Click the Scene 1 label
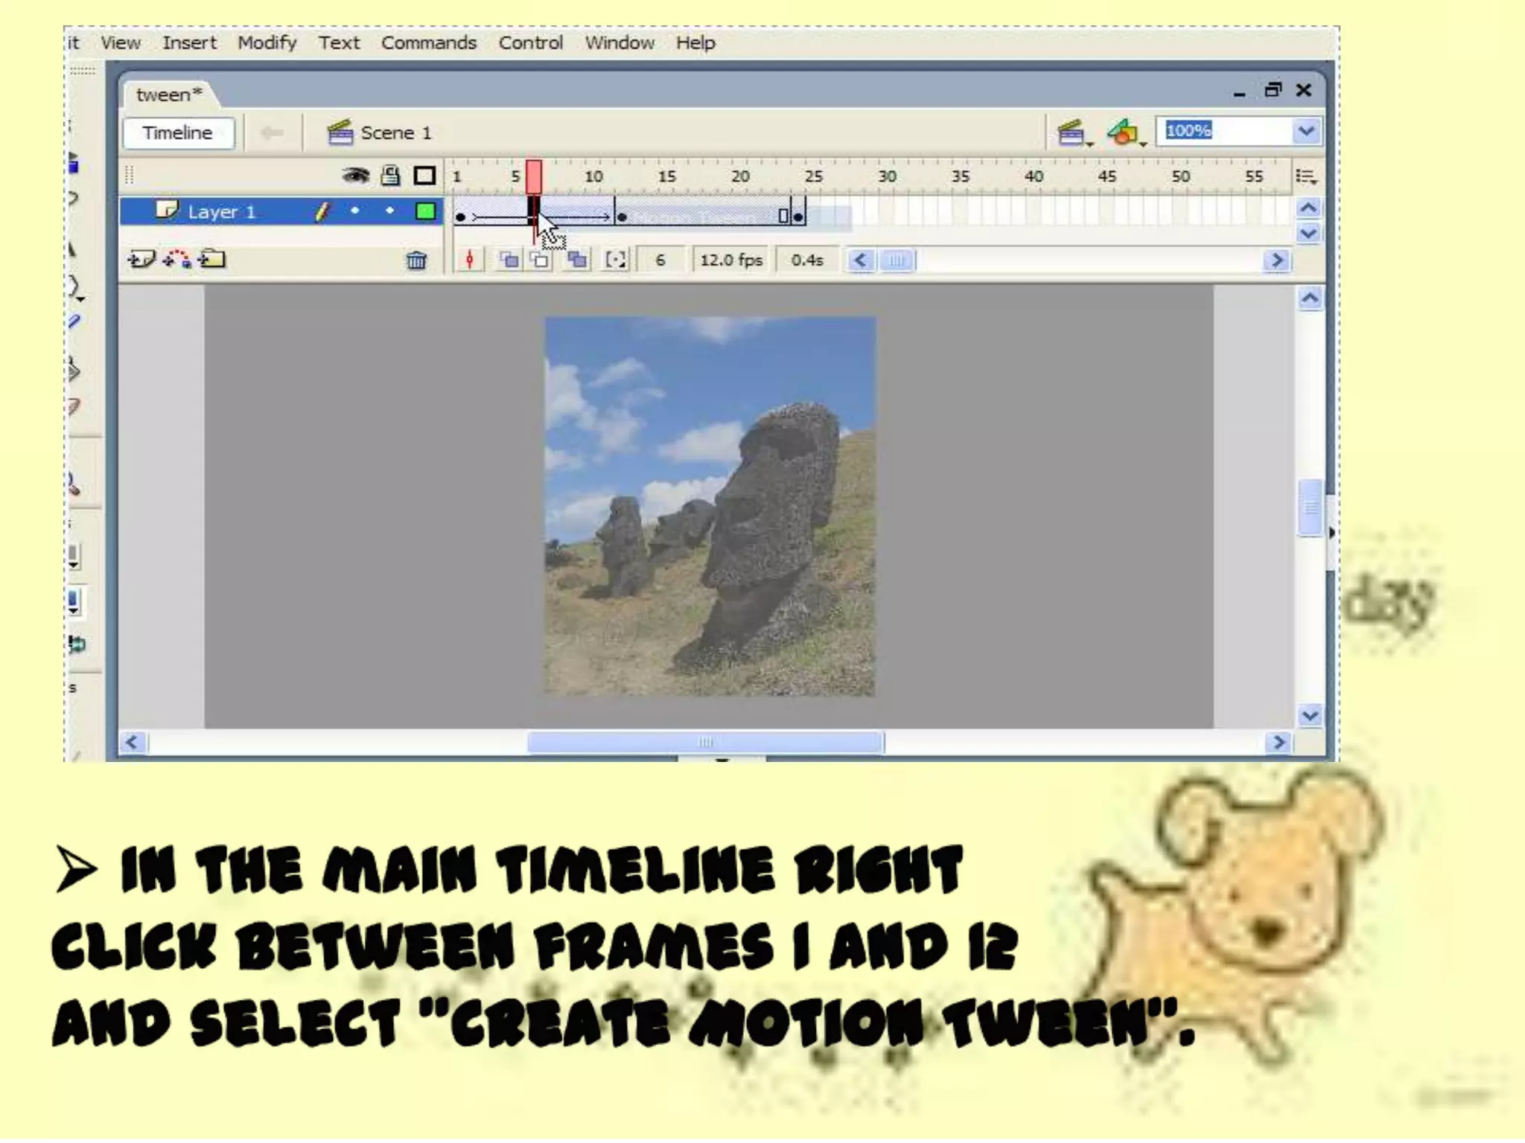The height and width of the screenshot is (1143, 1525). tap(395, 133)
